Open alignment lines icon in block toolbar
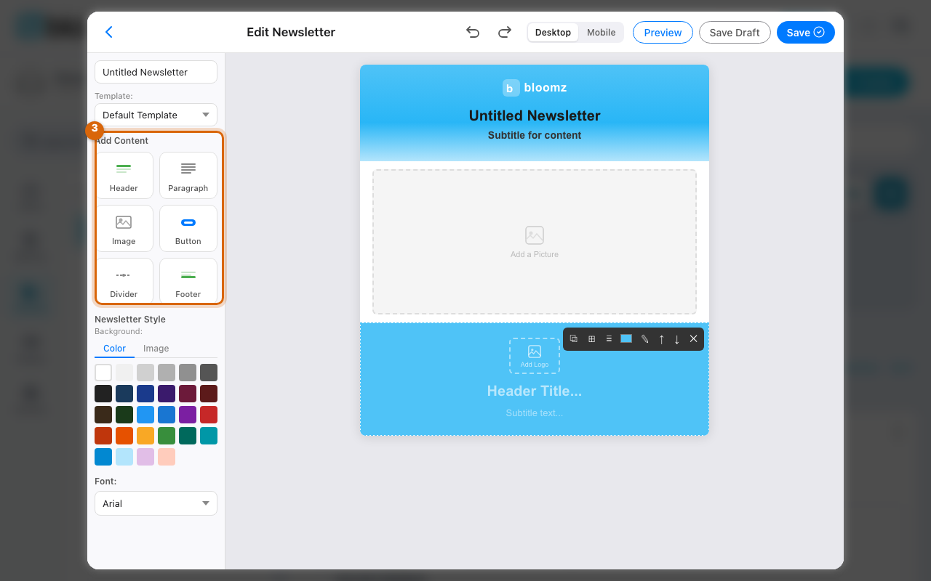931x581 pixels. point(609,339)
